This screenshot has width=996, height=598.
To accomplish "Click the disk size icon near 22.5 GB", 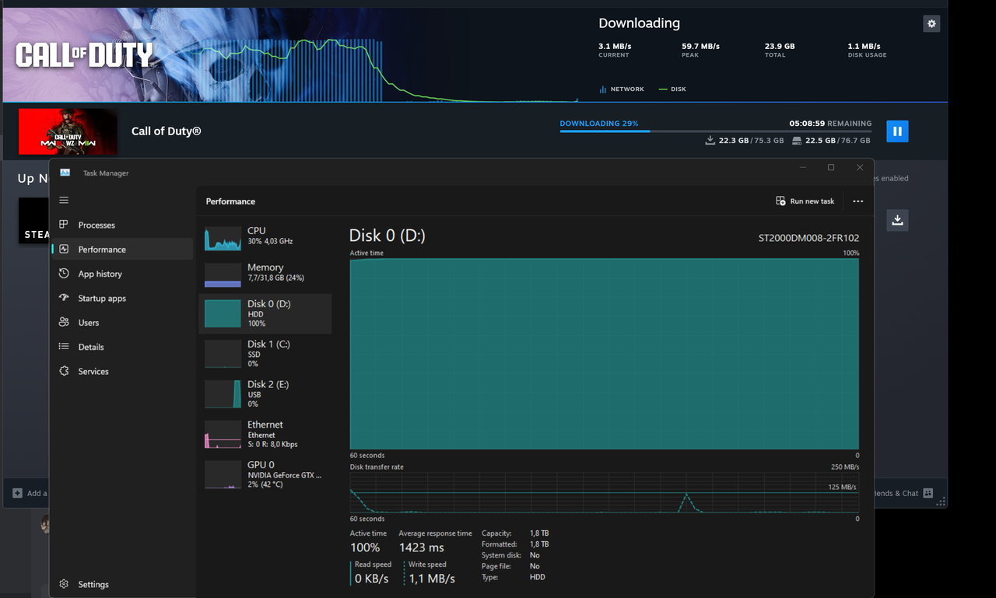I will tap(797, 141).
